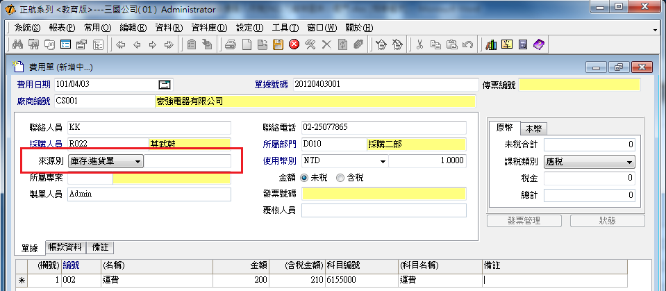This screenshot has height=291, width=666.
Task: Click the red circle delete icon
Action: point(294,45)
